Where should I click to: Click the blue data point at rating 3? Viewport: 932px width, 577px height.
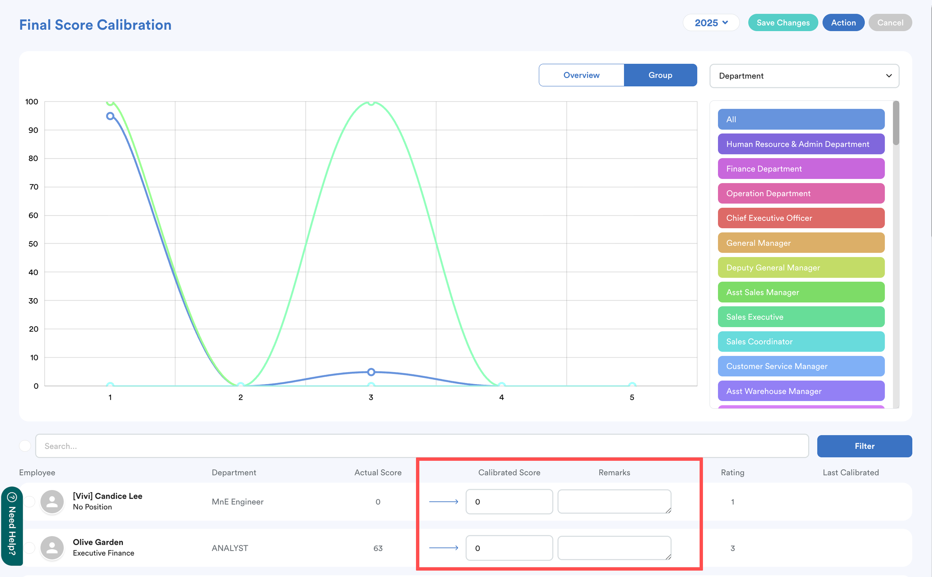pos(371,372)
